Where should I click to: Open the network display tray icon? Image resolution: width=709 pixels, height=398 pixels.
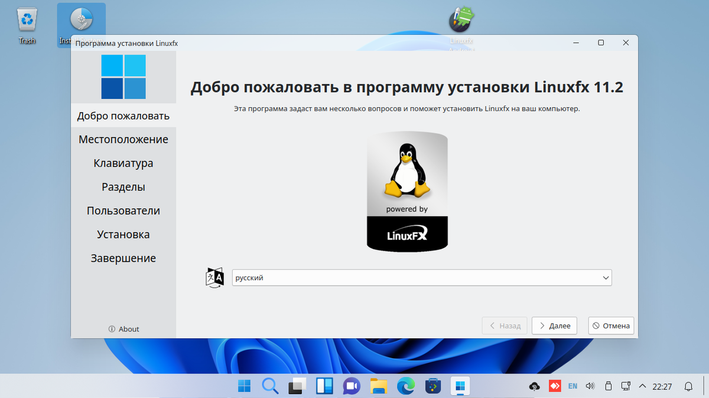coord(626,387)
